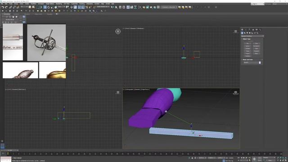Click the Undo arrow icon

point(3,7)
